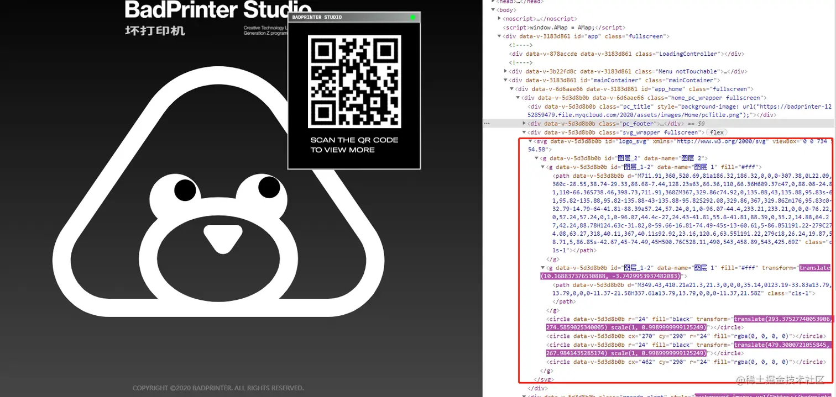Collapse the logo_svg element node
This screenshot has width=836, height=397.
point(531,141)
